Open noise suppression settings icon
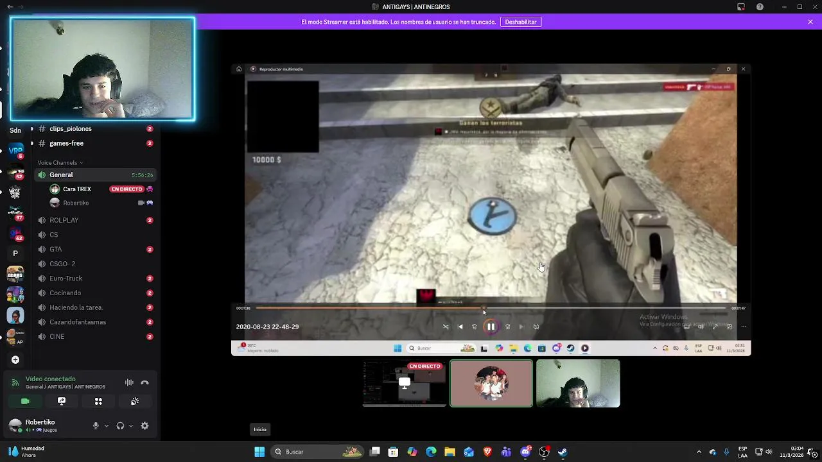This screenshot has width=822, height=462. click(129, 382)
